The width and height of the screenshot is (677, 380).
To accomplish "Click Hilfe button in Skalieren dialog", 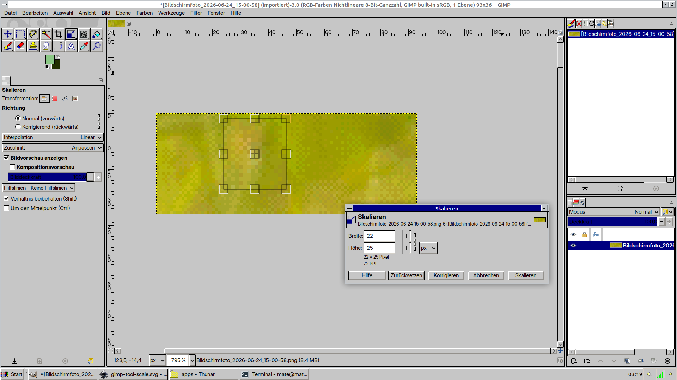I will coord(367,275).
